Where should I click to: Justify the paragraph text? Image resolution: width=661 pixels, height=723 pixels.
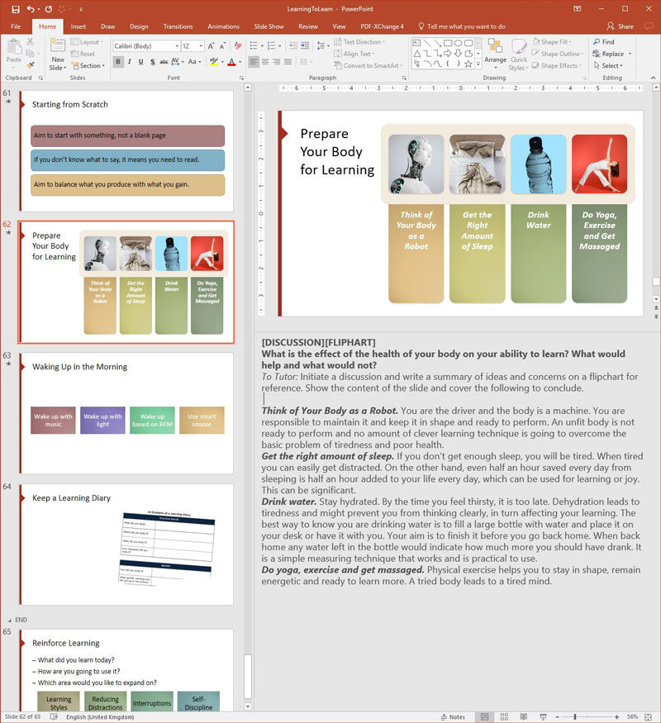tap(288, 61)
